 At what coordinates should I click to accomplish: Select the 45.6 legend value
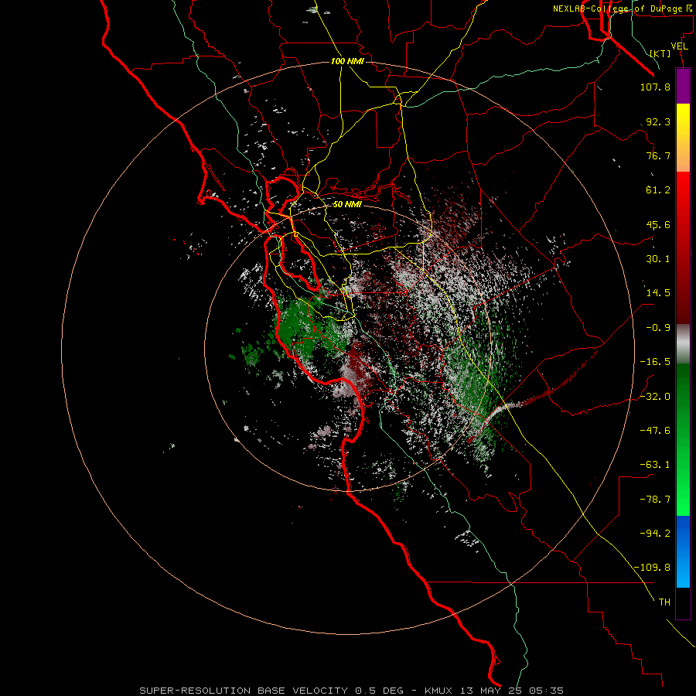[658, 224]
